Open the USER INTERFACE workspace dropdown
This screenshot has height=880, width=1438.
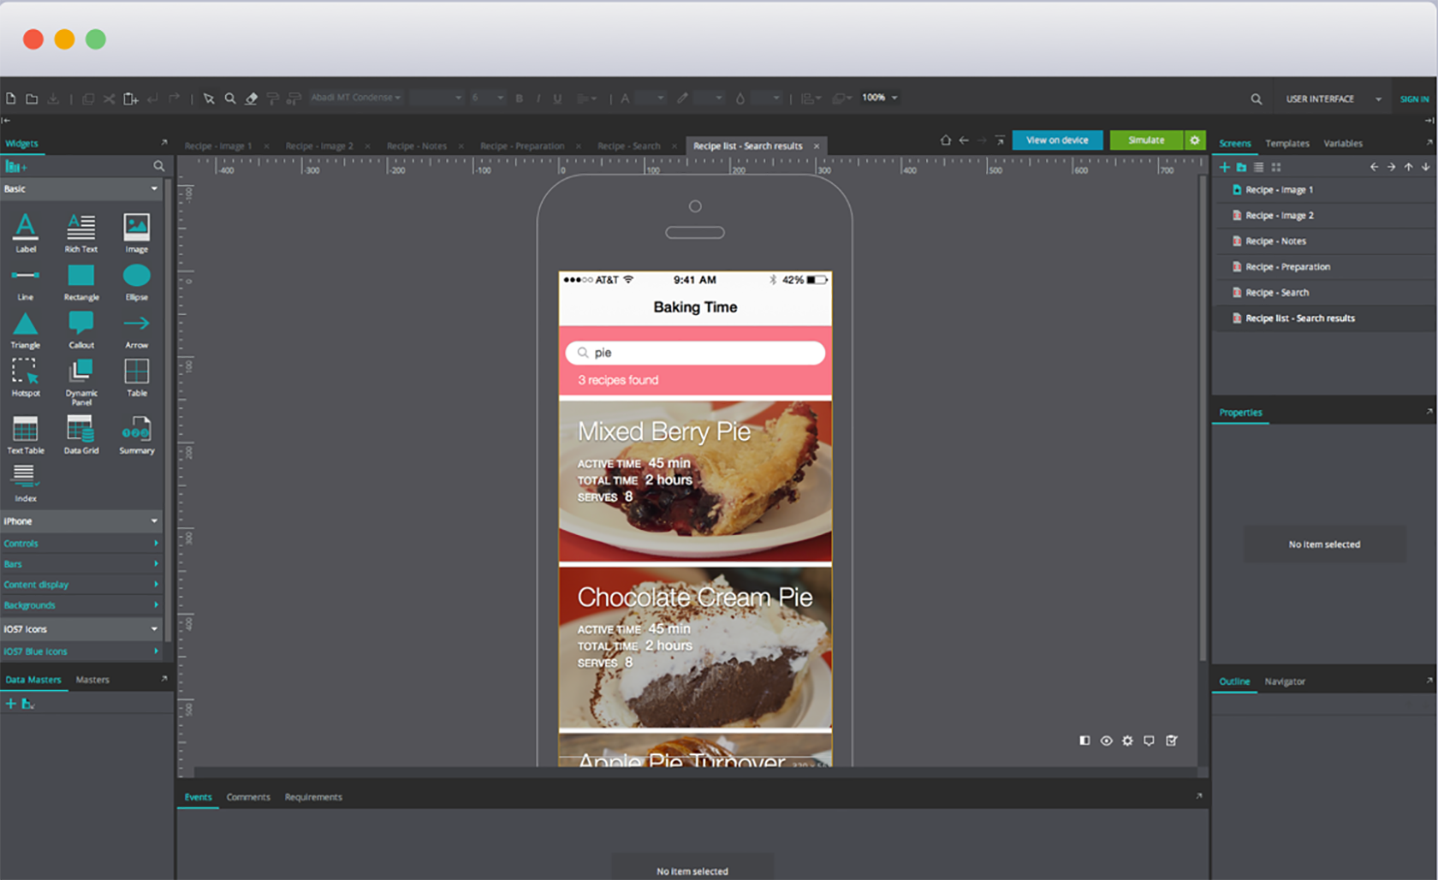(x=1333, y=99)
